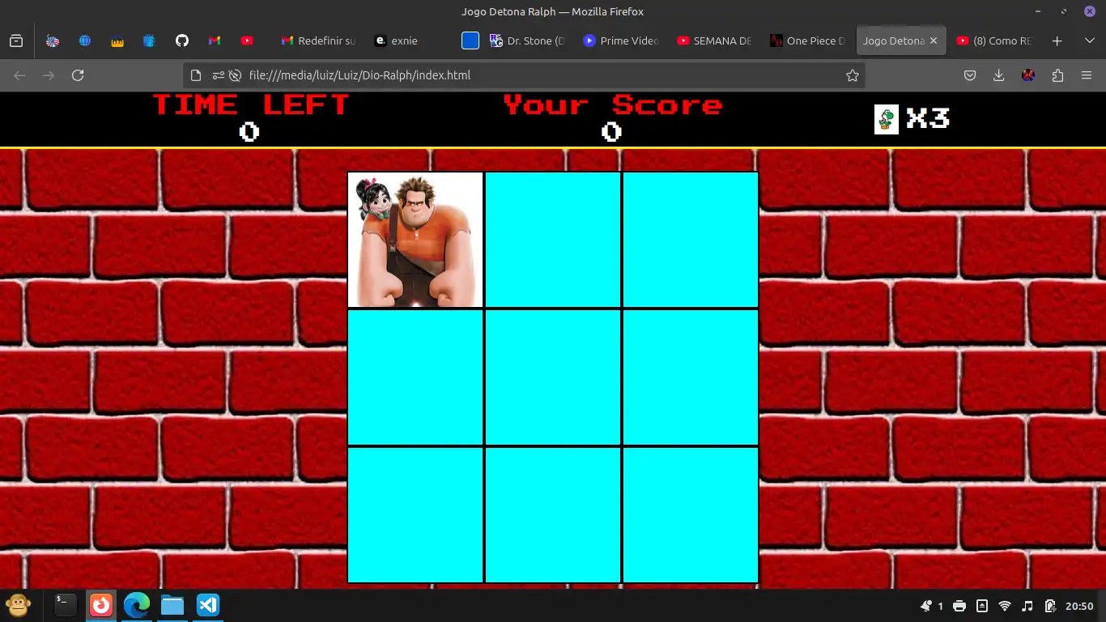Switch to pinned GitHub tab

[182, 40]
